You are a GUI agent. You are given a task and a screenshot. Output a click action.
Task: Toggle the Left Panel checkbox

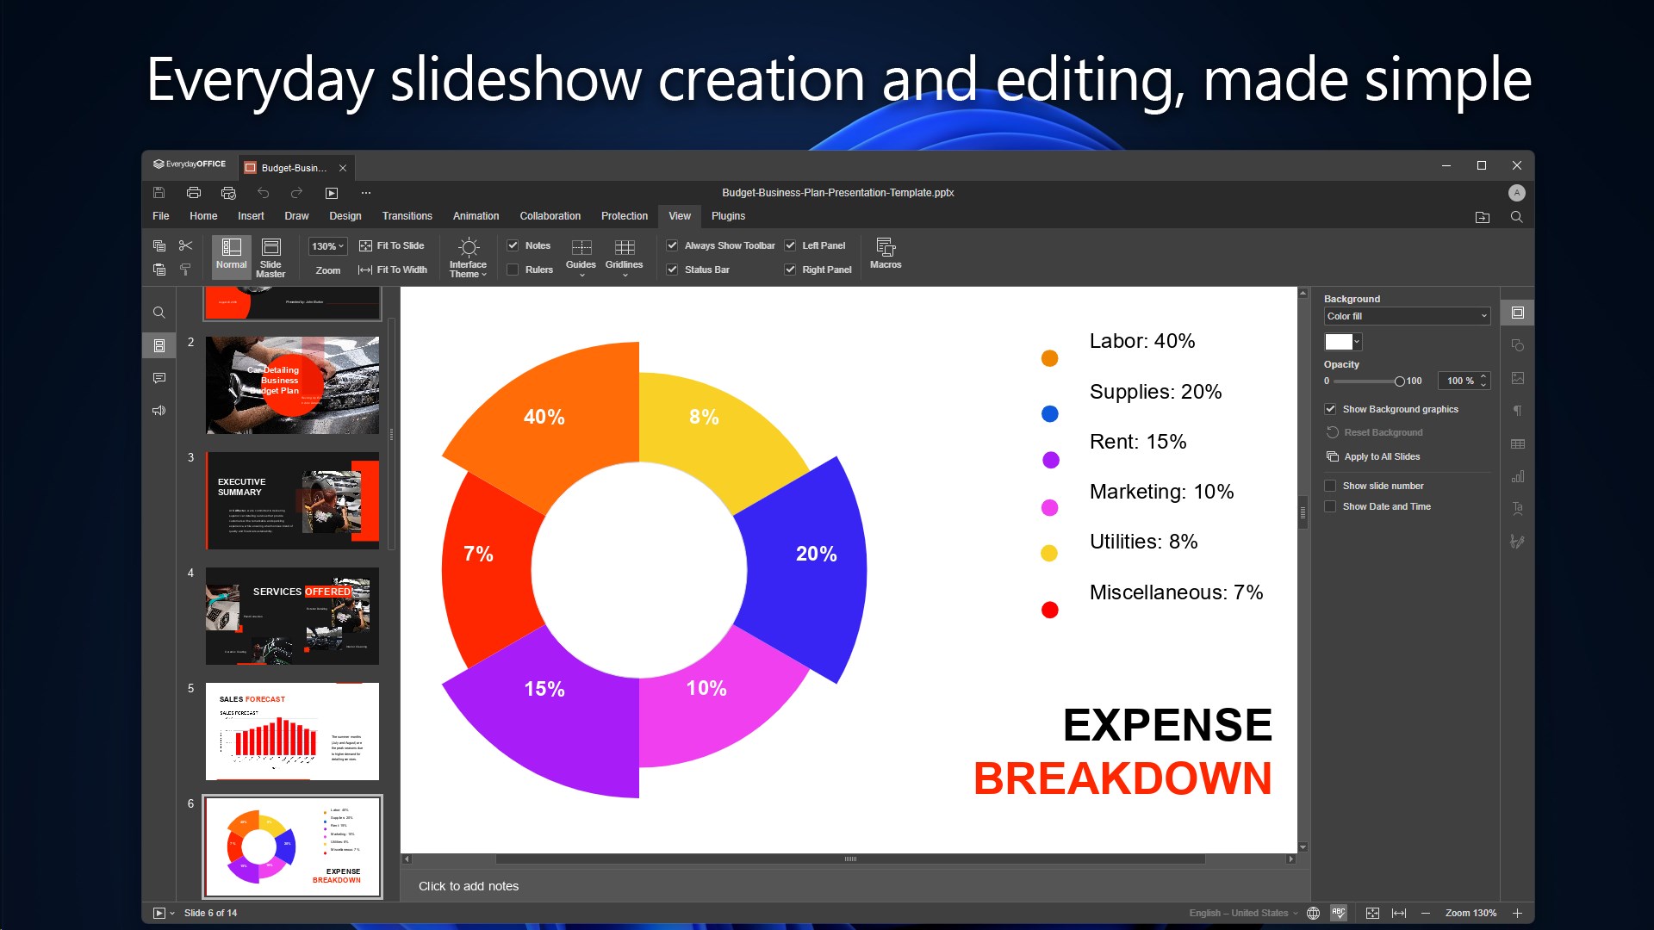(x=790, y=245)
